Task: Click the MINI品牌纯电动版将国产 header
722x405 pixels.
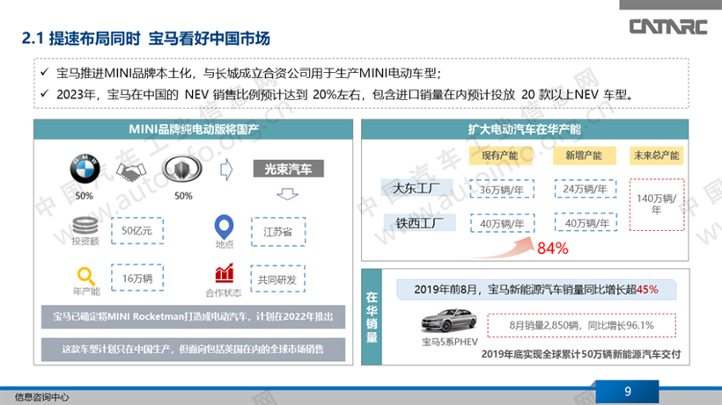Action: tap(194, 129)
